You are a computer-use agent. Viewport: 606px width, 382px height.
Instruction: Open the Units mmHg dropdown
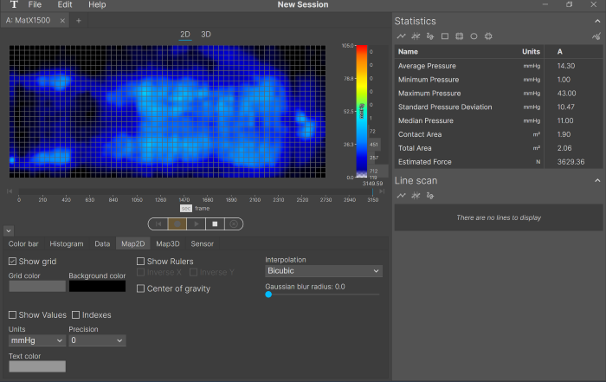tap(37, 340)
